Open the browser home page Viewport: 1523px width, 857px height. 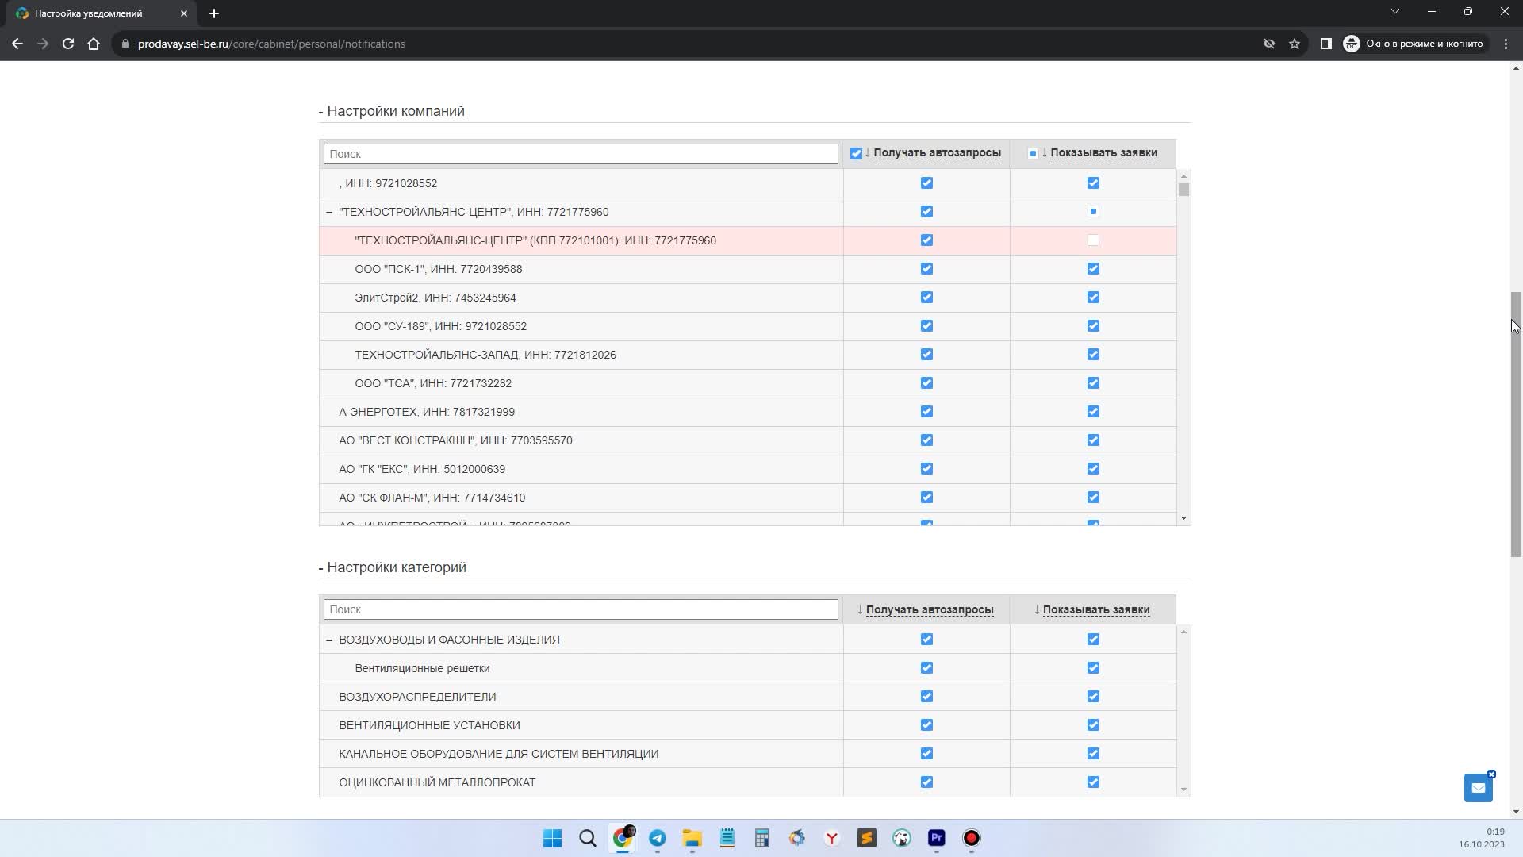coord(94,44)
